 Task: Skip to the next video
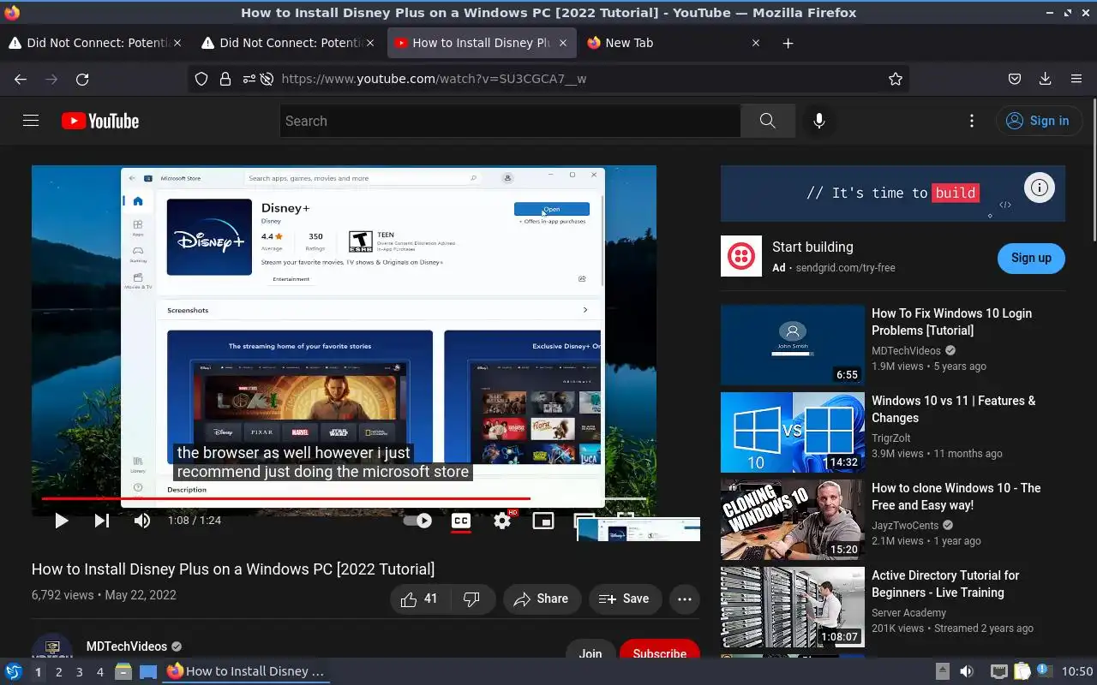pyautogui.click(x=101, y=521)
